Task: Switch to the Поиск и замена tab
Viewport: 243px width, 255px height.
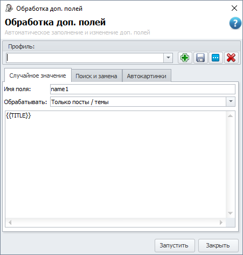Action: [x=96, y=76]
